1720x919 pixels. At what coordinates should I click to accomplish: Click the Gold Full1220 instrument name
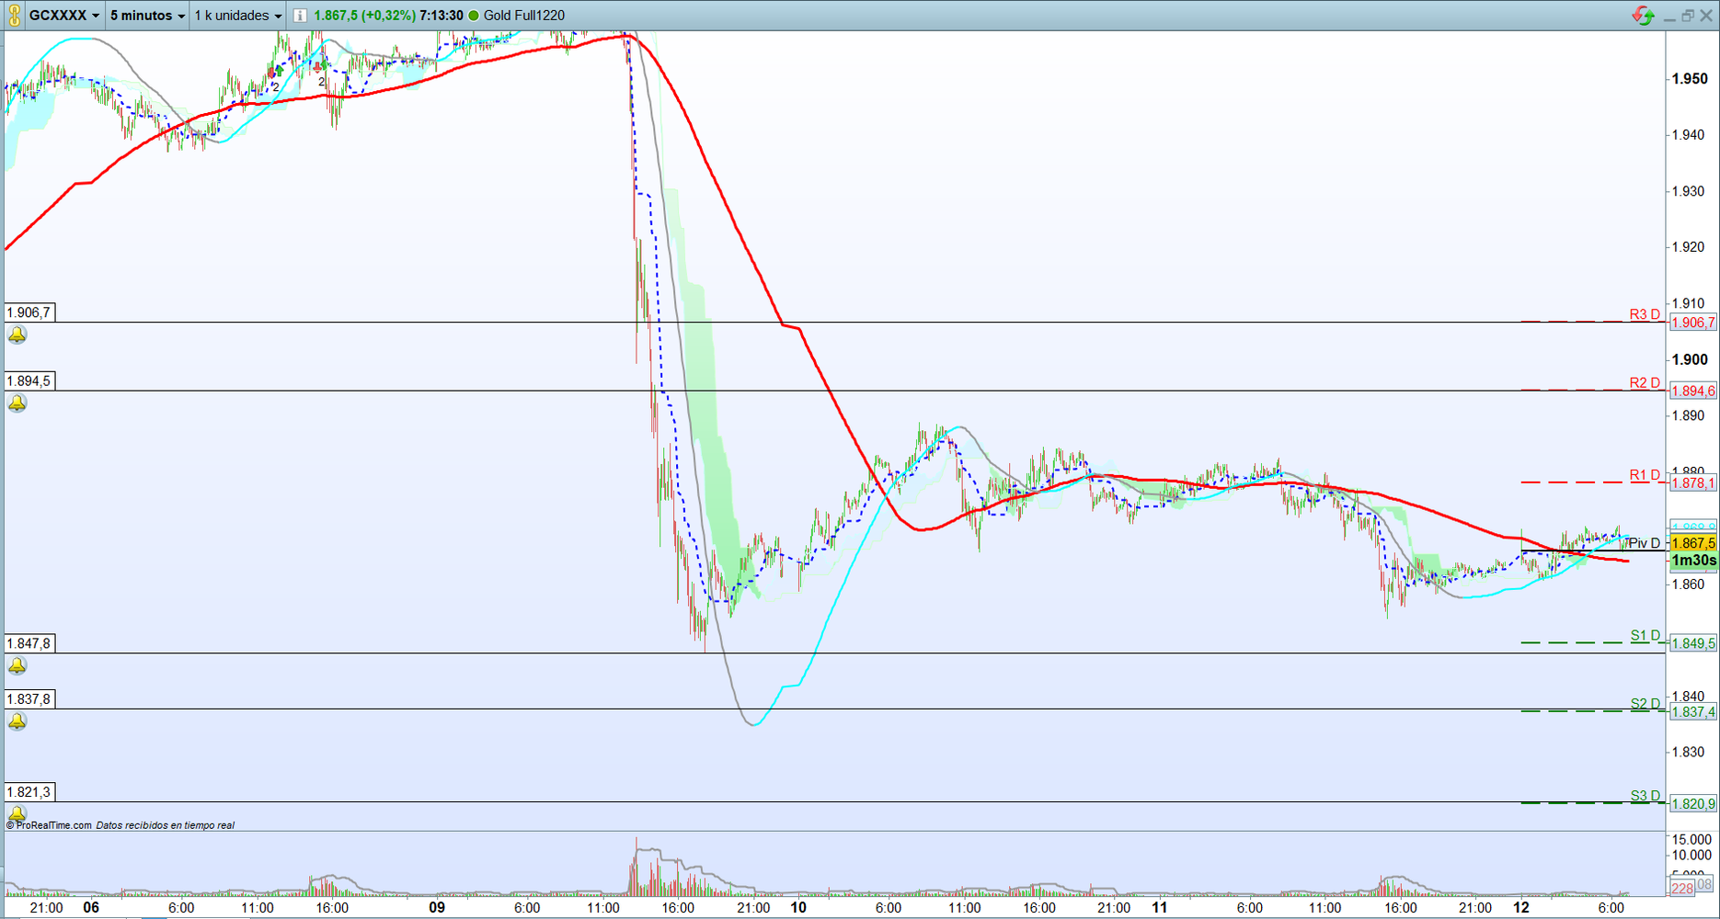pyautogui.click(x=524, y=16)
